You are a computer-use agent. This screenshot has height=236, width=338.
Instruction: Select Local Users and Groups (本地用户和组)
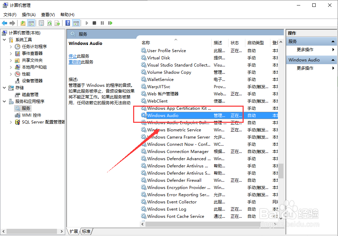[34, 67]
